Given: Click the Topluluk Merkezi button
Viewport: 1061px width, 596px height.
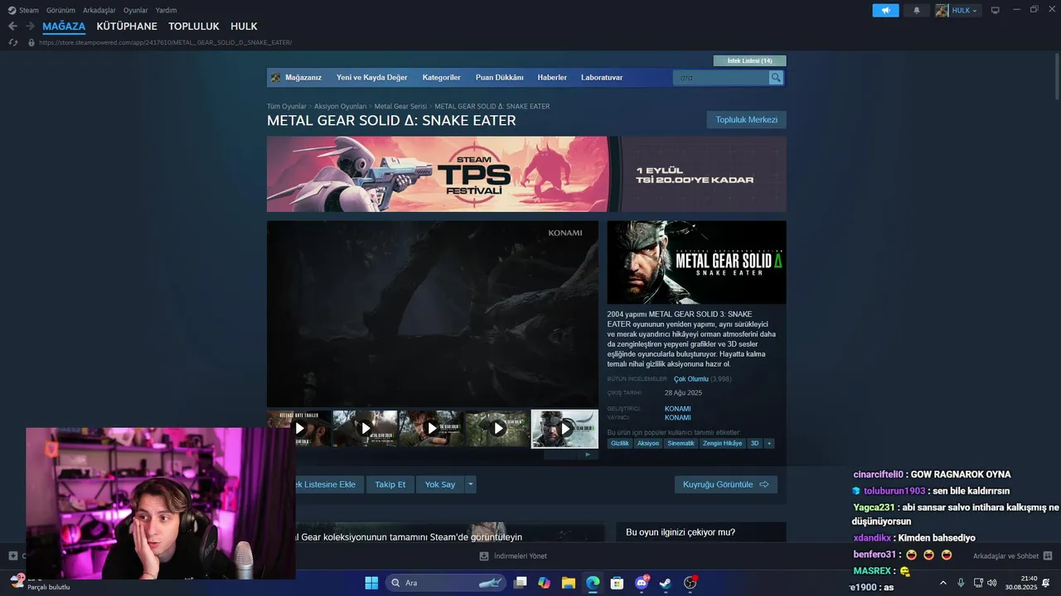Looking at the screenshot, I should click(x=746, y=120).
